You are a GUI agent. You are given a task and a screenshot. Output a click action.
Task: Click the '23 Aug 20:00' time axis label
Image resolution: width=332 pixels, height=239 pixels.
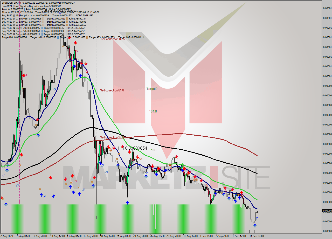pos(141,236)
